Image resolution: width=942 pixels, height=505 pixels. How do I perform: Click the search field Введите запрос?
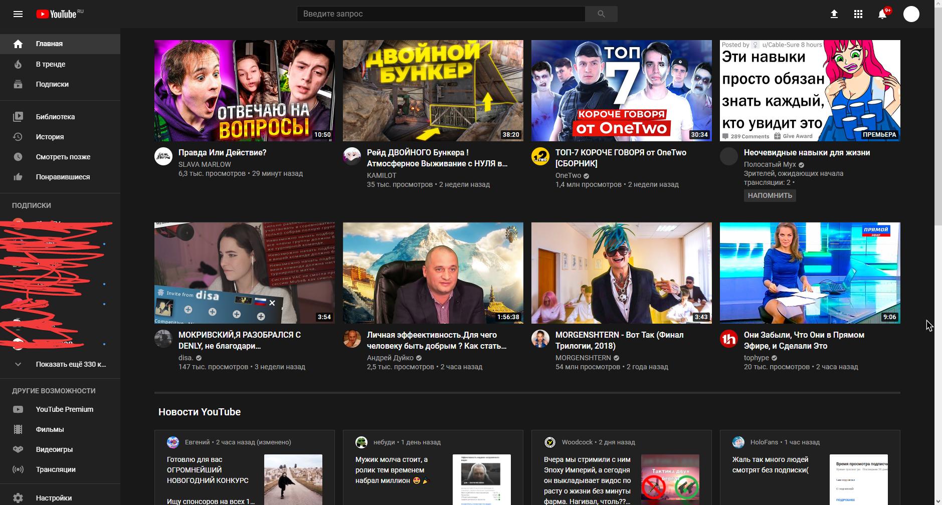pos(441,14)
